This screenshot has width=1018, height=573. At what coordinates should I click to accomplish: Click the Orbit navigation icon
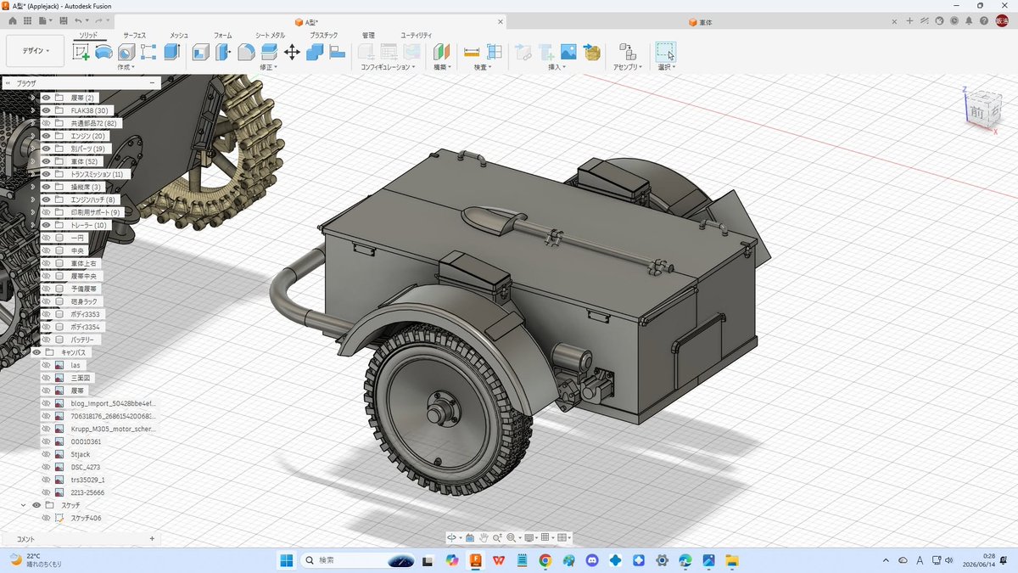click(x=452, y=537)
